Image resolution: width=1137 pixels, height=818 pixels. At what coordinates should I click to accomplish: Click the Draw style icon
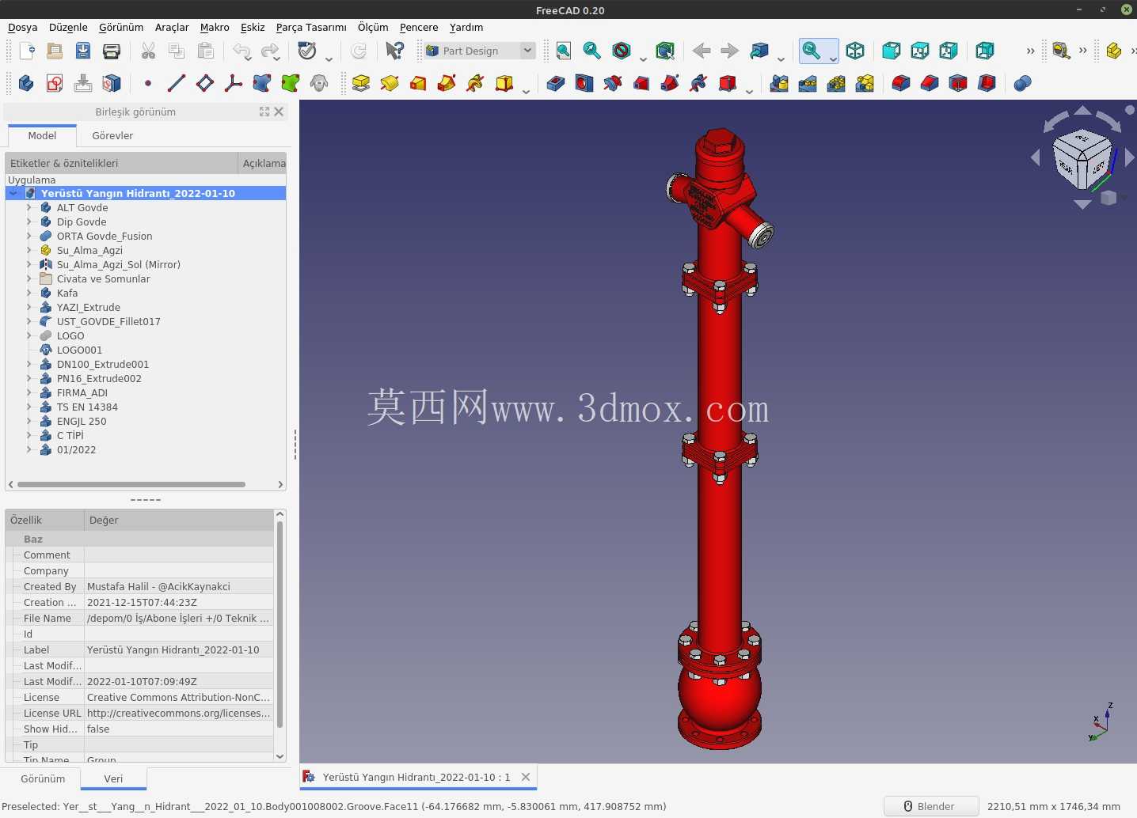pos(622,51)
